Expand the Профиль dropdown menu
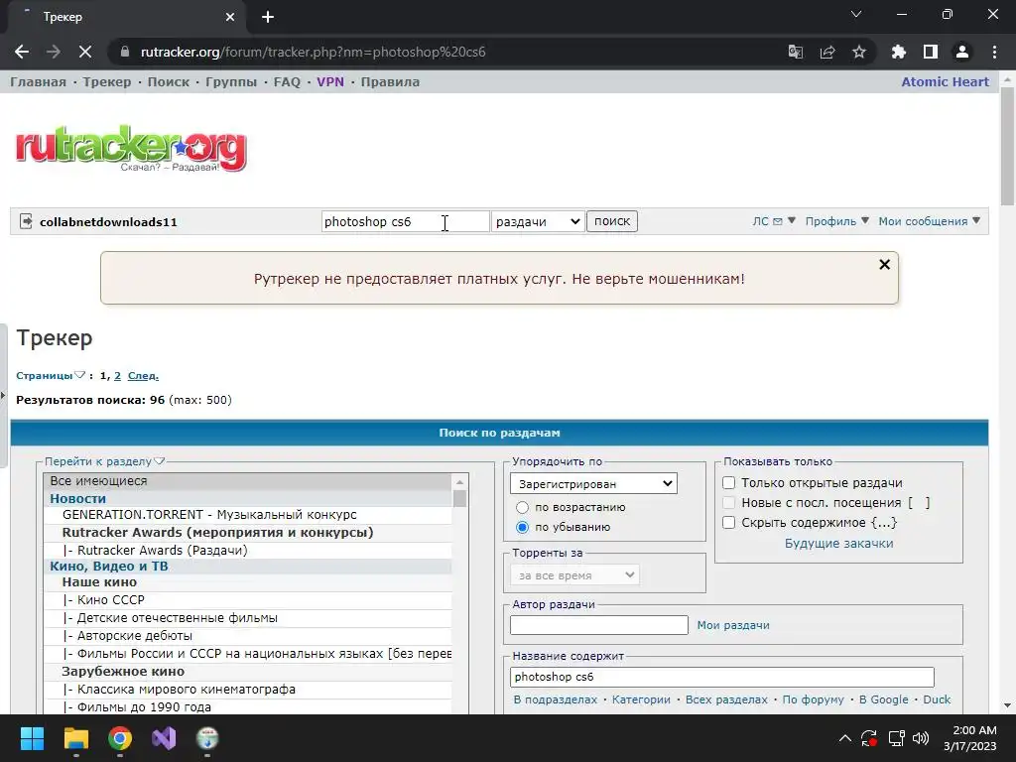 tap(865, 221)
